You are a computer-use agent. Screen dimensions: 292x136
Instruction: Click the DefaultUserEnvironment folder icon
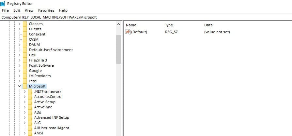[x=25, y=50]
